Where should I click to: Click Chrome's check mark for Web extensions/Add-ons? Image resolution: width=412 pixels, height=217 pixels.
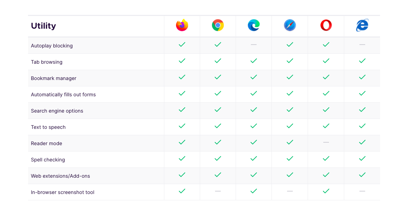[218, 175]
